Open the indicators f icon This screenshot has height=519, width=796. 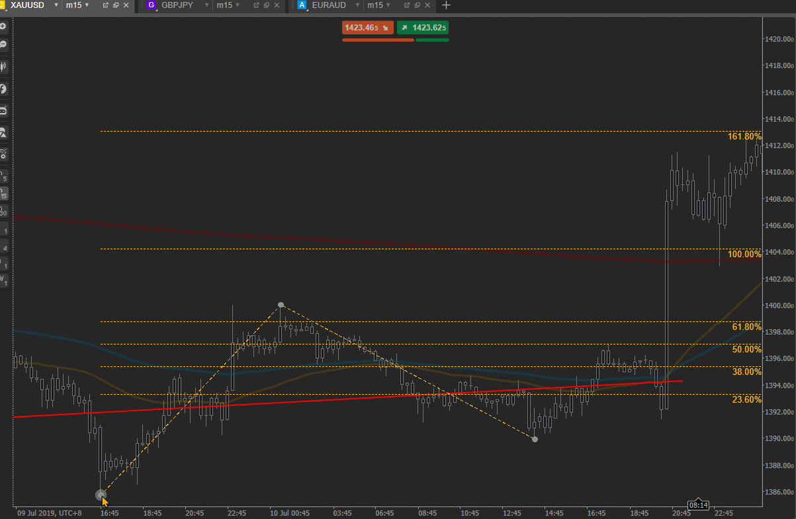click(x=3, y=88)
